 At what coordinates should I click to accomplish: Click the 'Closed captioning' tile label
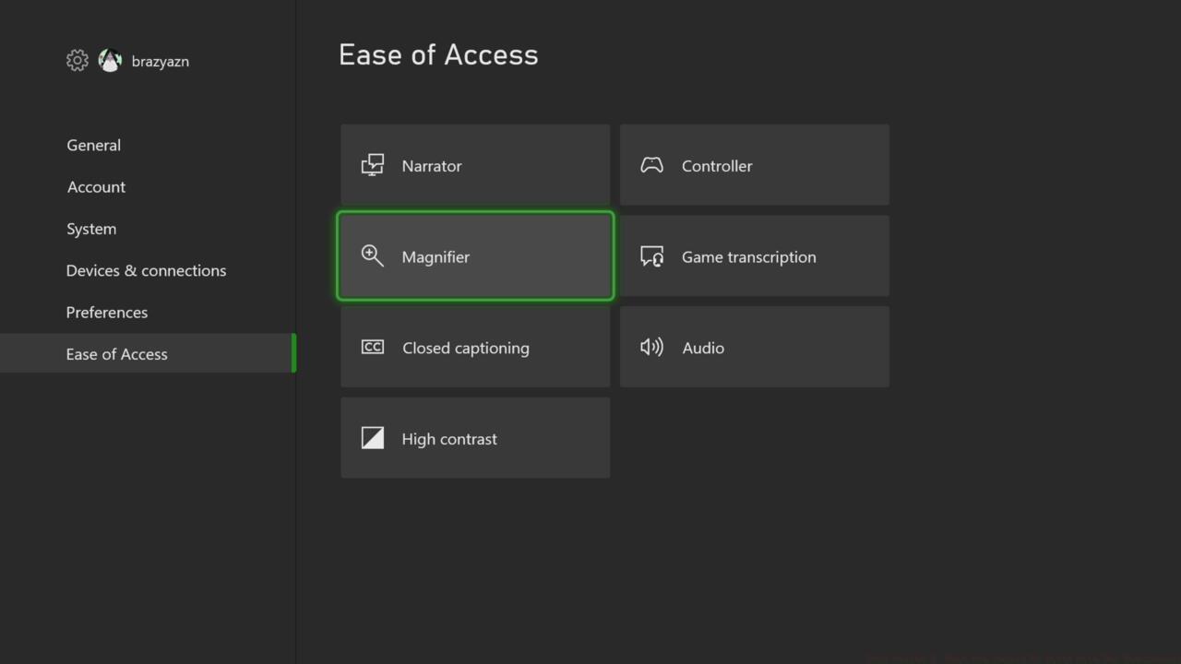point(466,349)
